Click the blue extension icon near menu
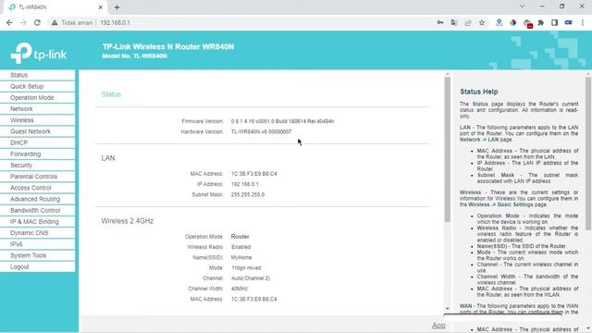 tap(568, 22)
